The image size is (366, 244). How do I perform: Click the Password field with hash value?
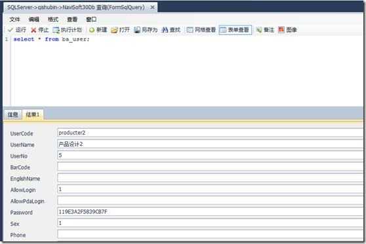(x=210, y=212)
